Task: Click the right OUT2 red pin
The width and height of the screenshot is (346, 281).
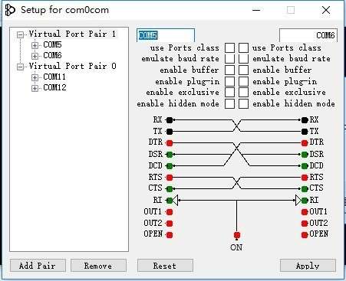Action: point(305,224)
